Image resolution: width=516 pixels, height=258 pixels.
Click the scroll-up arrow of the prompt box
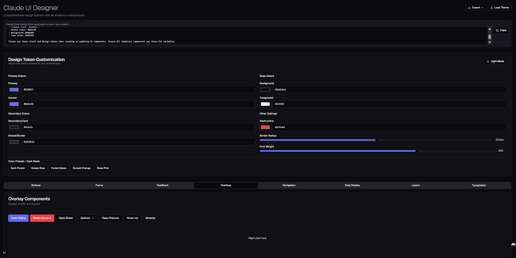(490, 29)
